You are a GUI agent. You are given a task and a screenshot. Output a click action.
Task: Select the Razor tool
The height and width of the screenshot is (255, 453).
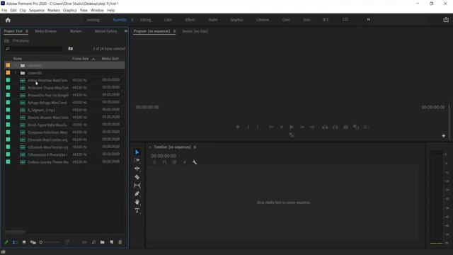click(x=137, y=177)
